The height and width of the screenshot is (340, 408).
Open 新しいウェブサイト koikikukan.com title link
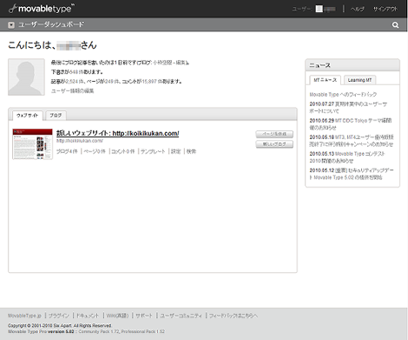coord(117,133)
